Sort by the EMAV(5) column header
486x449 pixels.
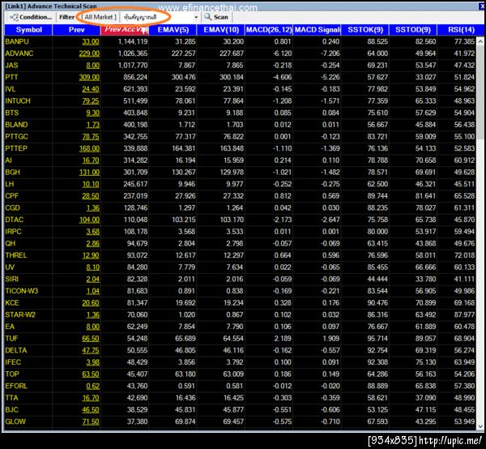coord(173,30)
